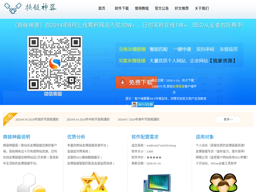Click the hexagon icon under 换链神器说明

tap(30, 183)
